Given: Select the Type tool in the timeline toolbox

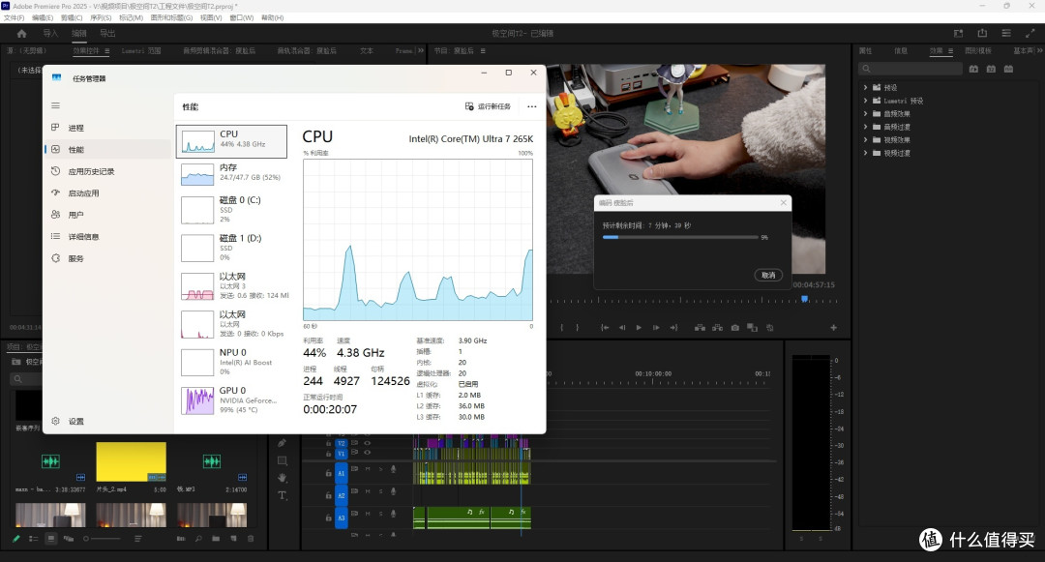Looking at the screenshot, I should point(282,494).
